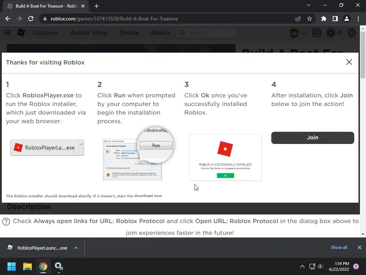Image resolution: width=366 pixels, height=275 pixels.
Task: Open the Roblox avatar profile icon
Action: pos(294,33)
